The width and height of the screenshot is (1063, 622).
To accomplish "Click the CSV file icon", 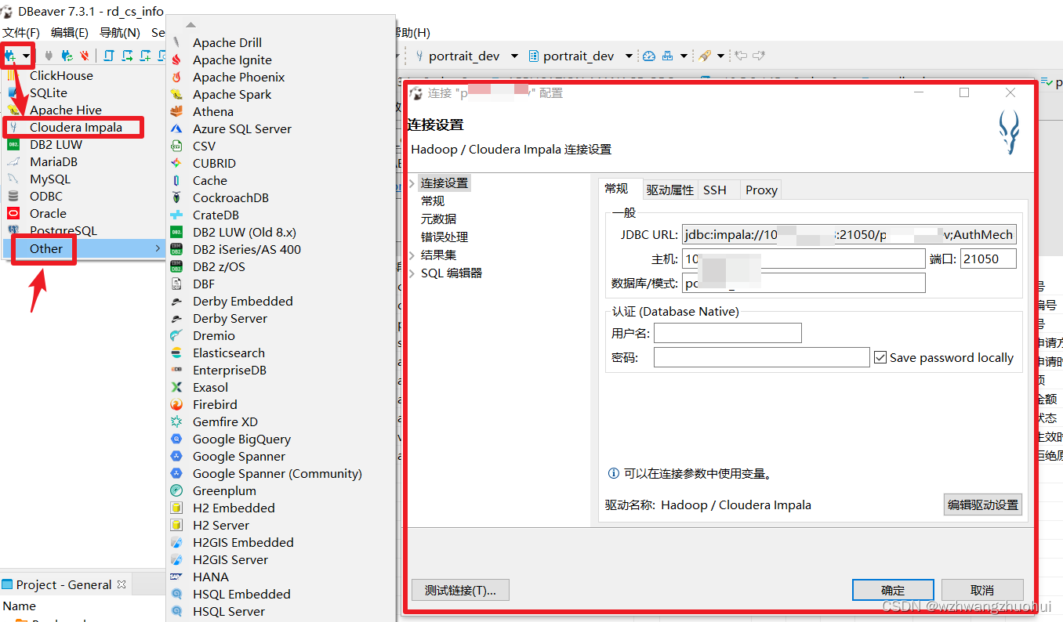I will click(x=177, y=146).
